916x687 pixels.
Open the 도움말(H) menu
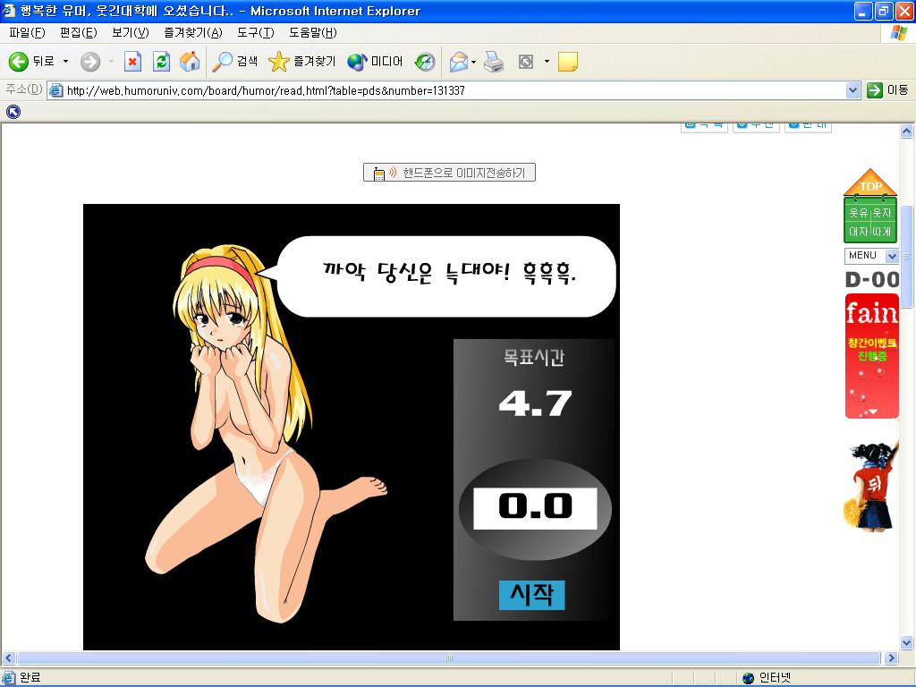pos(312,33)
